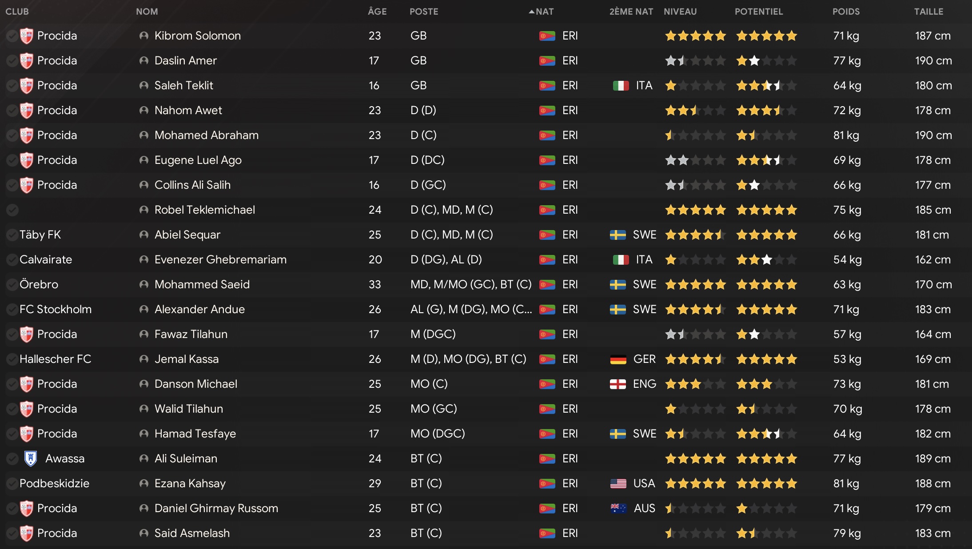Click Procida club badge beside Kibrom Solomon
The height and width of the screenshot is (549, 972).
tap(27, 36)
